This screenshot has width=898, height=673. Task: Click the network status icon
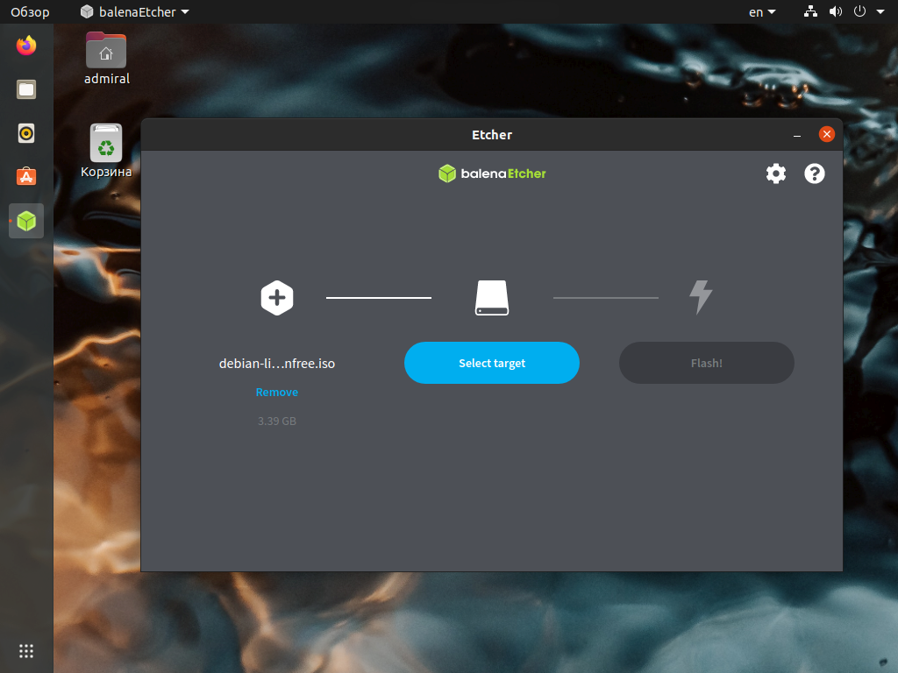[x=810, y=11]
